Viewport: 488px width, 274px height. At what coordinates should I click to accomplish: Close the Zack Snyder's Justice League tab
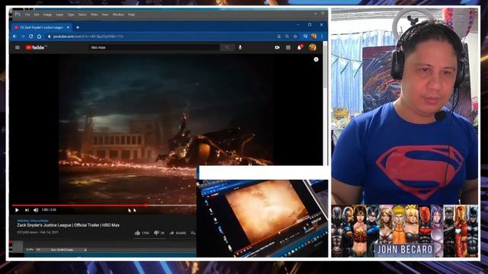click(68, 27)
